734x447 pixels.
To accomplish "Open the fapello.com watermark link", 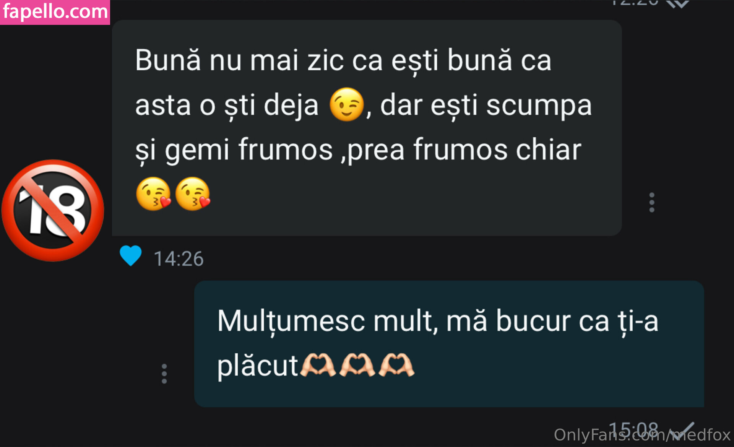I will 55,12.
